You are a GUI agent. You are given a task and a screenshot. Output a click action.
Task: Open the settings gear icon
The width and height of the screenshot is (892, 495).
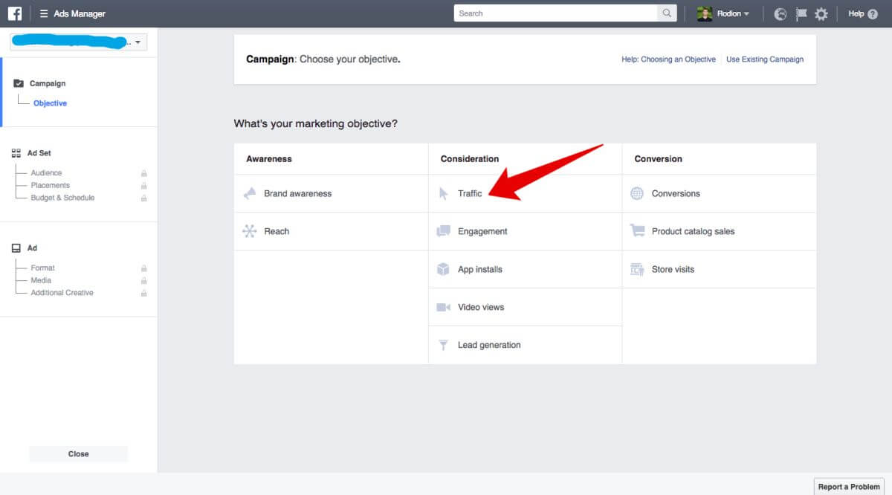(x=821, y=13)
